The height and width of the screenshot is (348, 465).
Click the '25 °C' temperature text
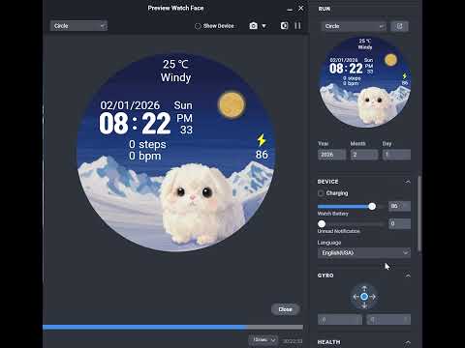point(175,64)
